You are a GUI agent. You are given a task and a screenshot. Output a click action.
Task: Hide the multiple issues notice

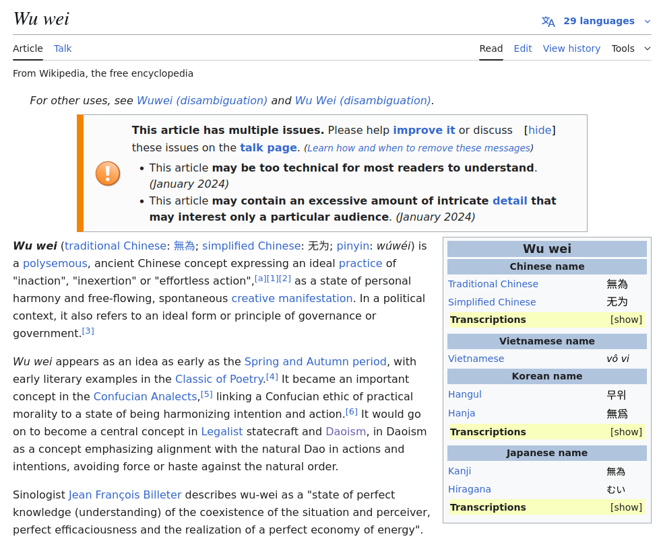(x=540, y=130)
